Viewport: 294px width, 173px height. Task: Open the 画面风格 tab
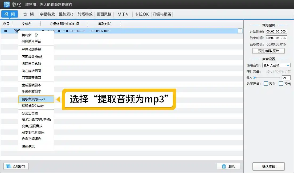pos(104,14)
